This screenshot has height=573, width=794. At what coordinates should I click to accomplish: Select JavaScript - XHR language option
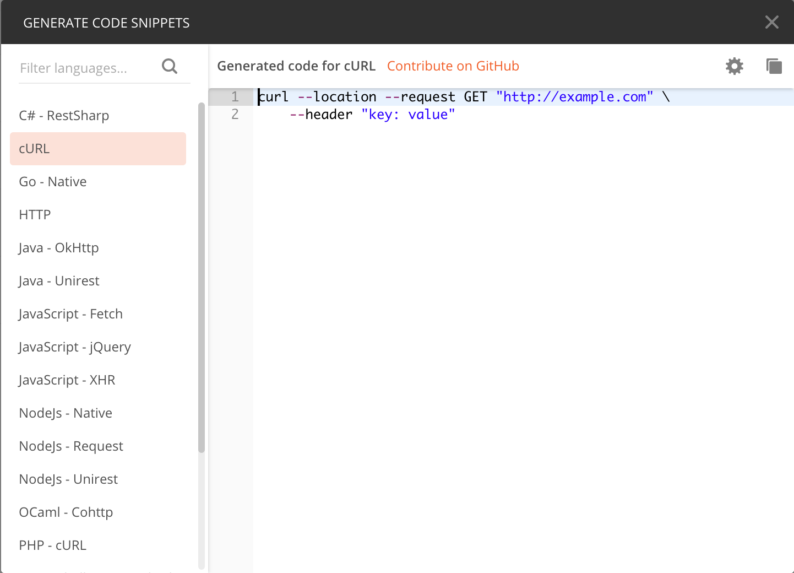tap(67, 380)
